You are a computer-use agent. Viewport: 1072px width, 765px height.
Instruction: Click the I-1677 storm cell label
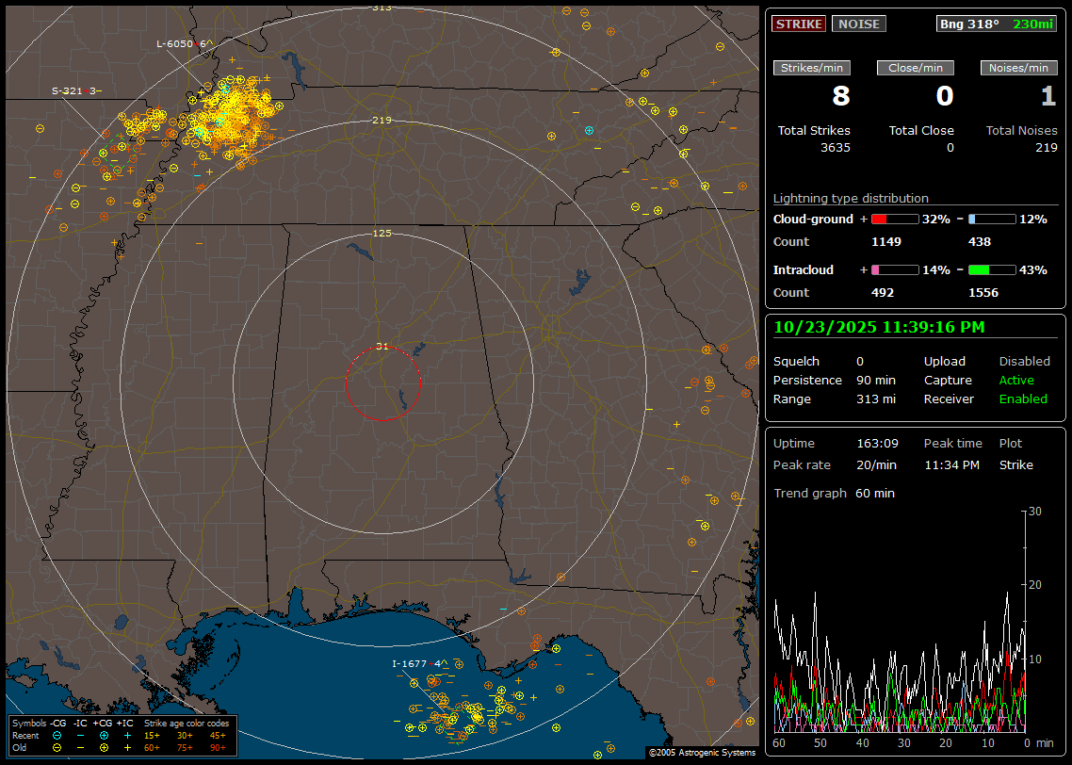click(410, 664)
